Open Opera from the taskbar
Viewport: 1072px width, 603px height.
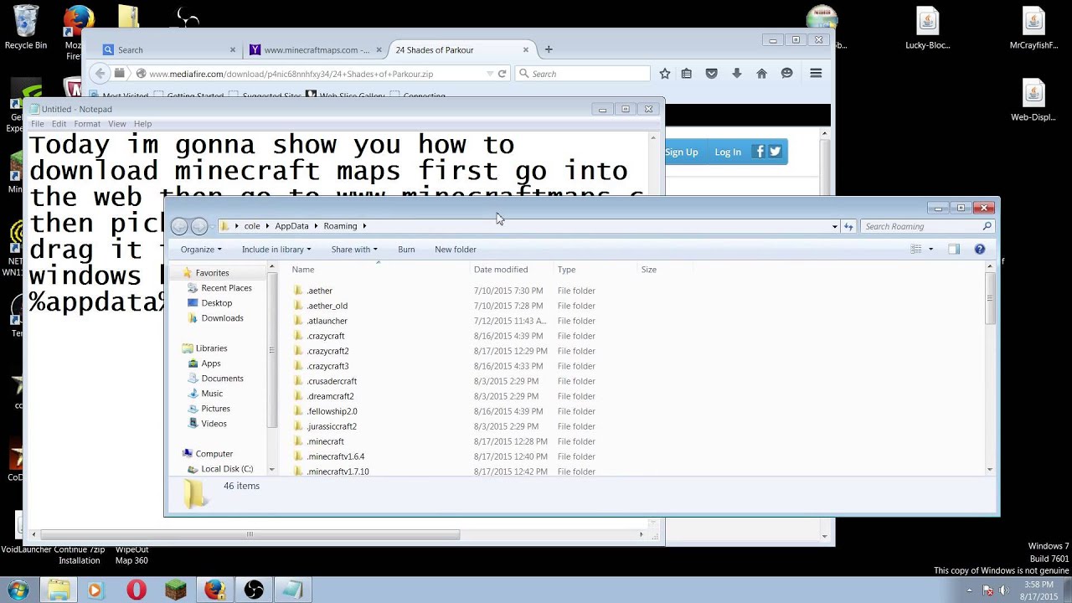136,590
